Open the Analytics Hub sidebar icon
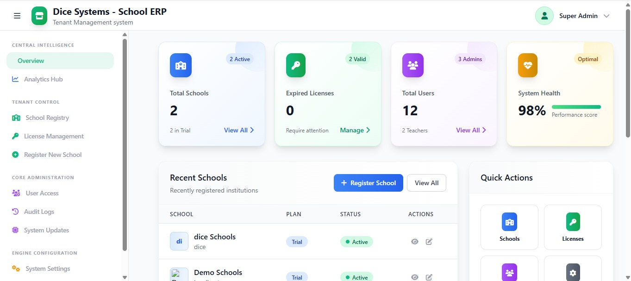This screenshot has width=631, height=281. tap(15, 79)
